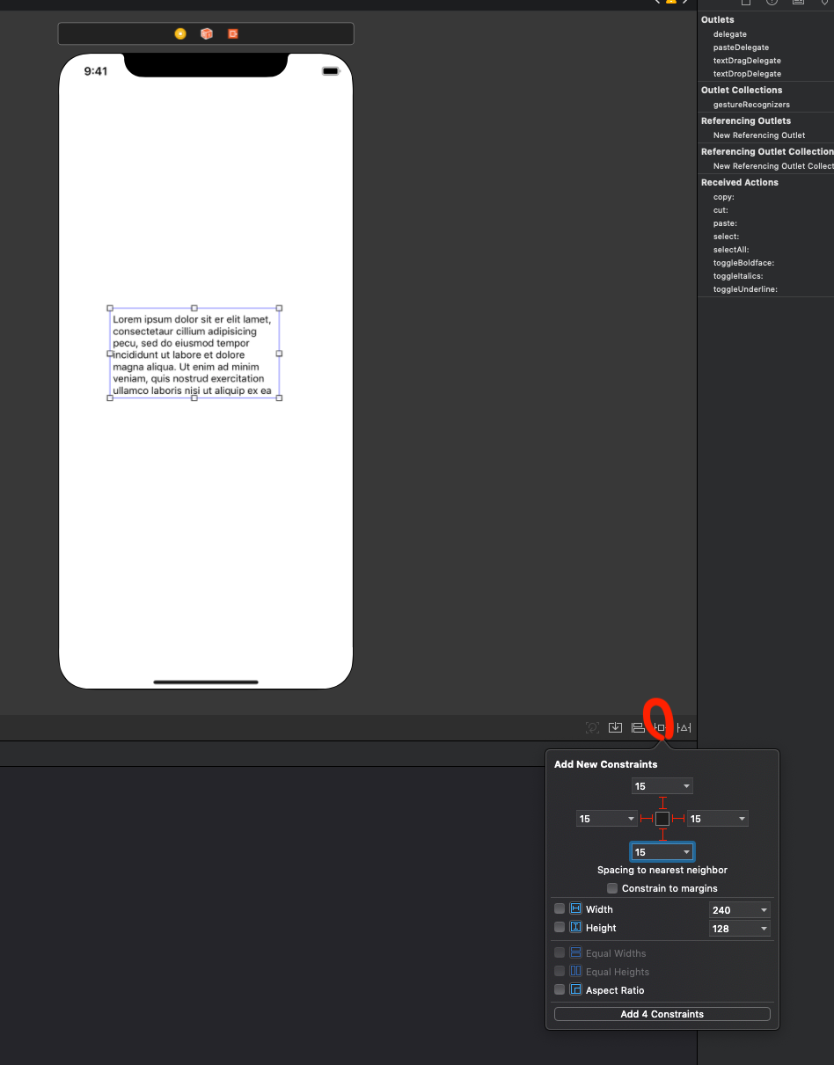This screenshot has height=1065, width=834.
Task: Check the Equal Heights checkbox
Action: coord(560,972)
